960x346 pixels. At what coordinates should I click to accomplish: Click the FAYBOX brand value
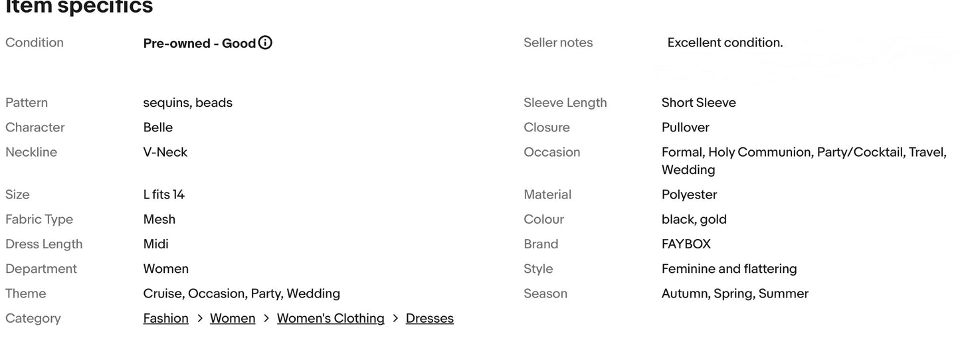point(686,244)
